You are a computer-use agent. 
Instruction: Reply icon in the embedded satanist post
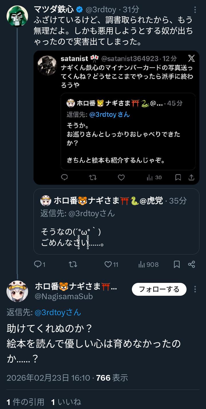pyautogui.click(x=65, y=178)
